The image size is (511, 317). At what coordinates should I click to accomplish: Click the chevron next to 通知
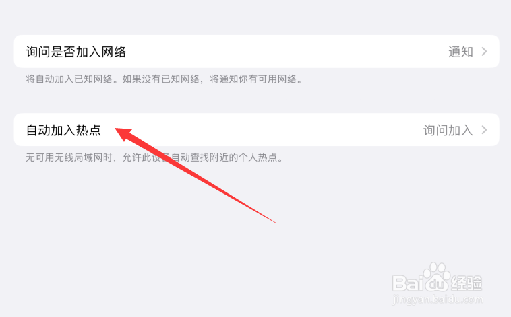(484, 51)
